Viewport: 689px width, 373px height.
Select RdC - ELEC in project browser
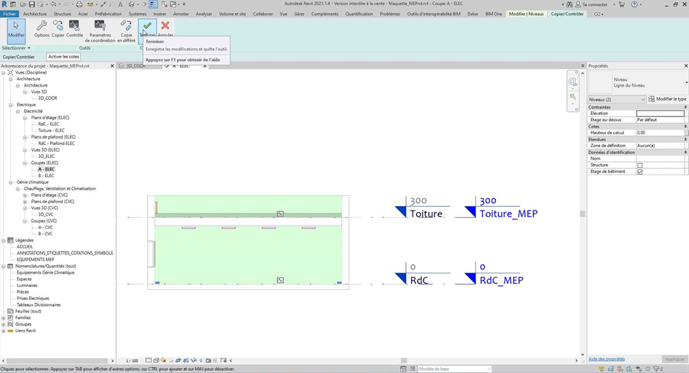pyautogui.click(x=49, y=124)
